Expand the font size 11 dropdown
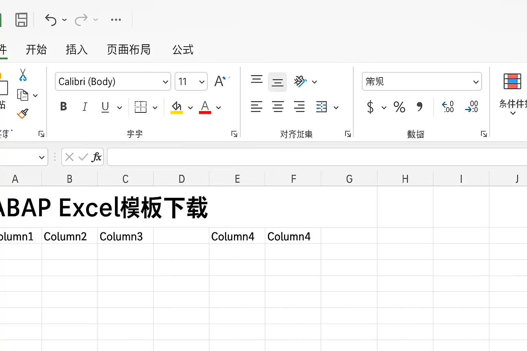527x351 pixels. 191,82
